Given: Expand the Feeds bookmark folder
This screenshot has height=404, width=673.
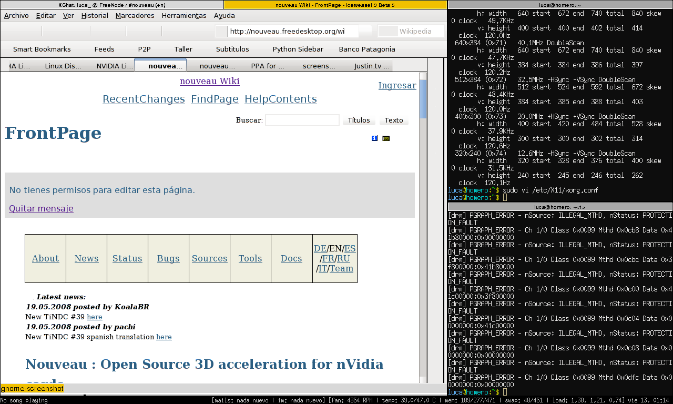Looking at the screenshot, I should click(104, 49).
